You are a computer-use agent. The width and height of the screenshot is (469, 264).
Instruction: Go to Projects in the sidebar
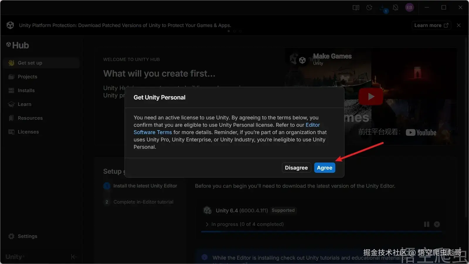41,77
